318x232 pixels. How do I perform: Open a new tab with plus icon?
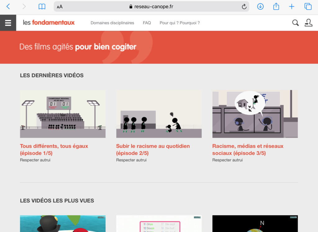[x=292, y=7]
